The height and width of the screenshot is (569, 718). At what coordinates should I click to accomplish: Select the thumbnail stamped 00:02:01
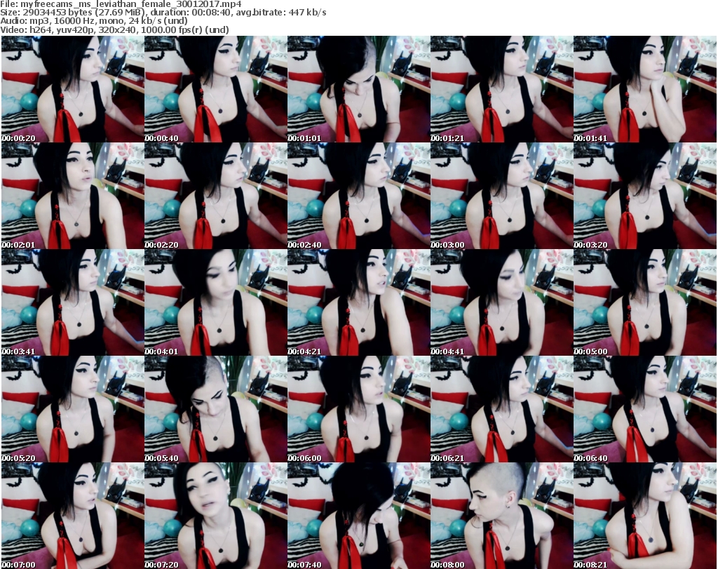73,196
